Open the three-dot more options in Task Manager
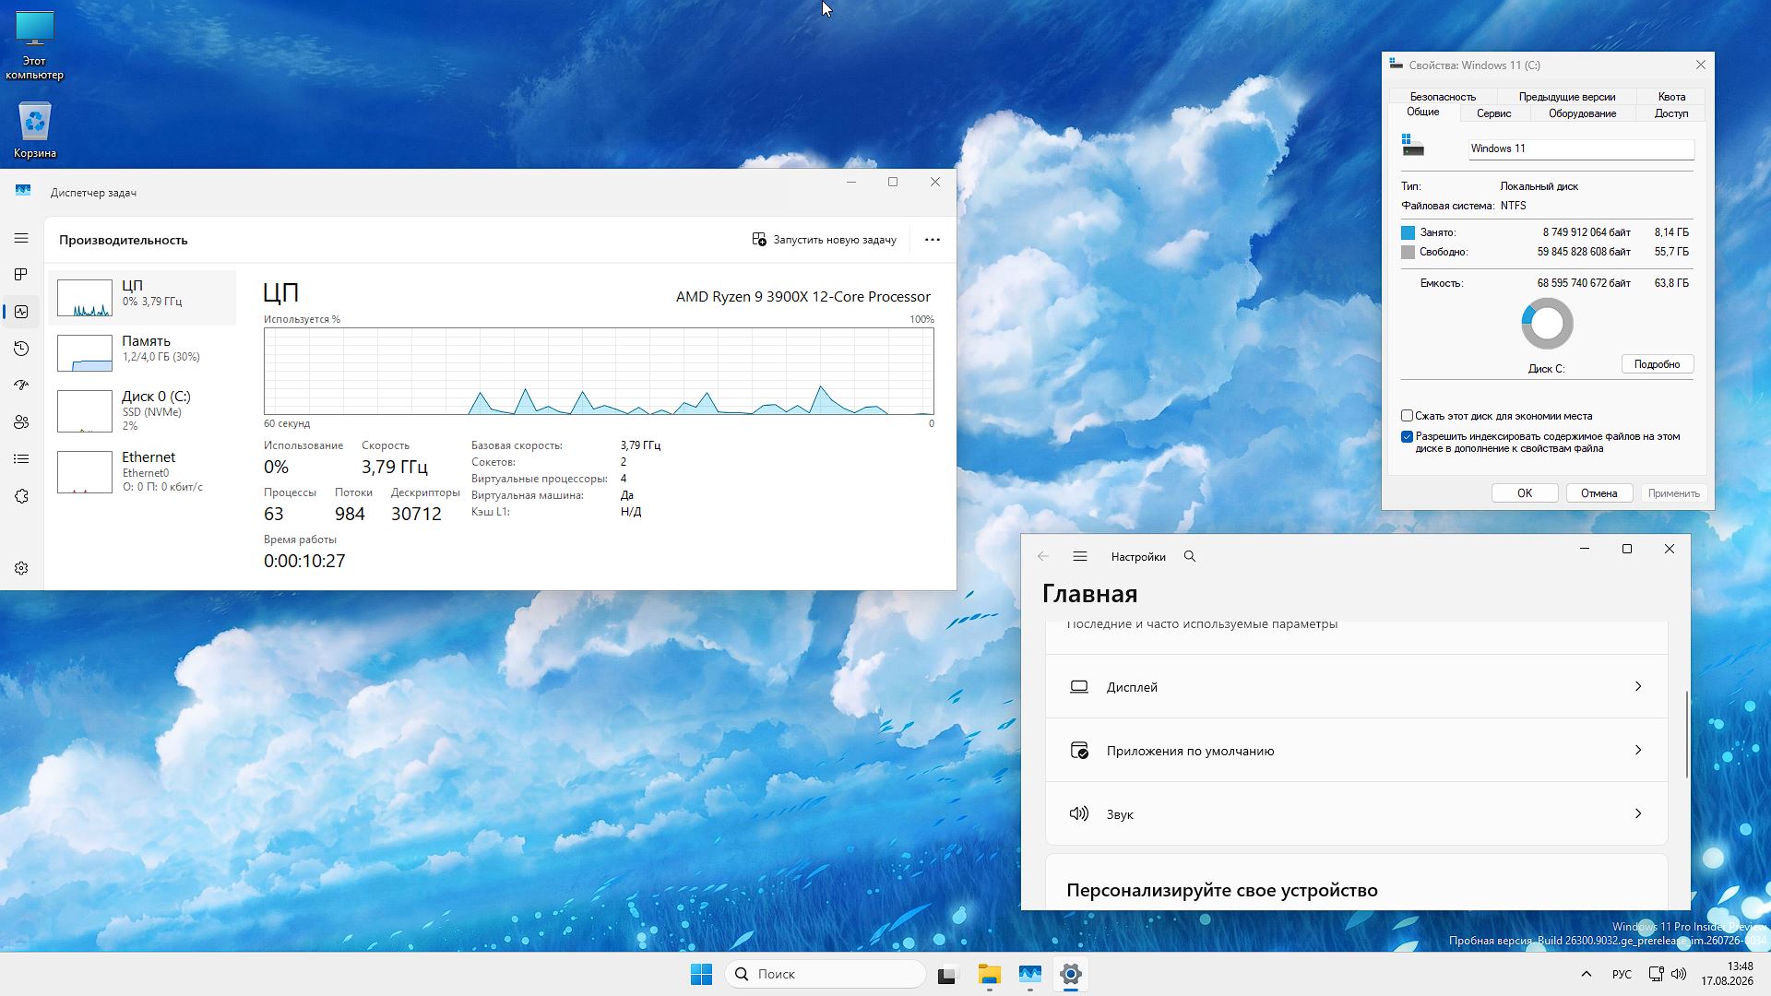 (x=933, y=240)
